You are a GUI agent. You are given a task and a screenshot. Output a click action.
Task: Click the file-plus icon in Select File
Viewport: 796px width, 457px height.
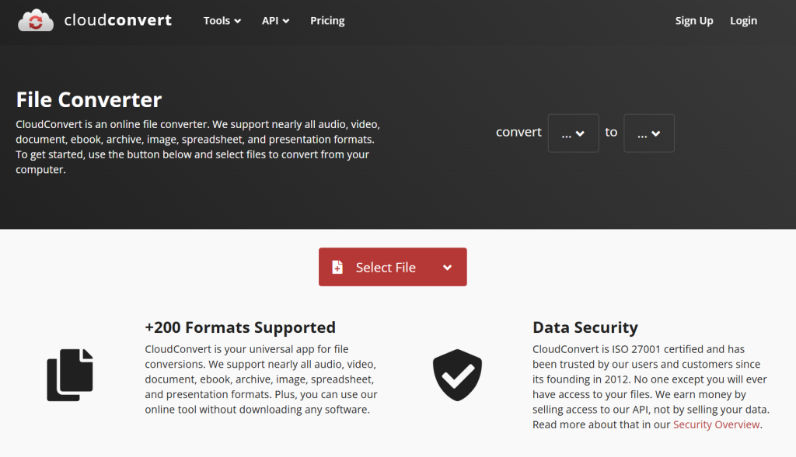pos(337,268)
